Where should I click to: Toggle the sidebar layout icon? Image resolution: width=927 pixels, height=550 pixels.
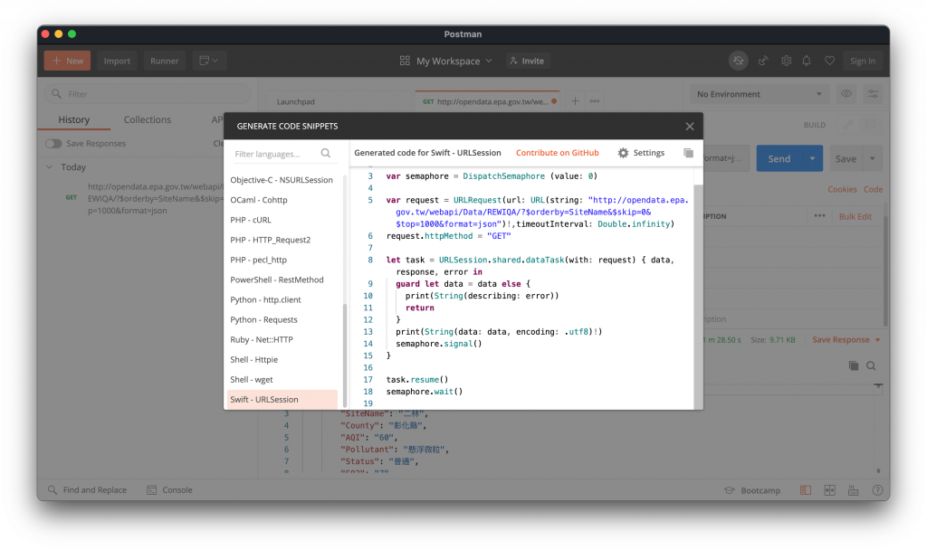805,490
